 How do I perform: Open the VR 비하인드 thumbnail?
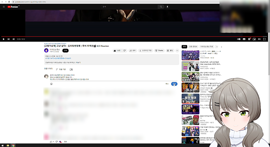[x=190, y=77]
